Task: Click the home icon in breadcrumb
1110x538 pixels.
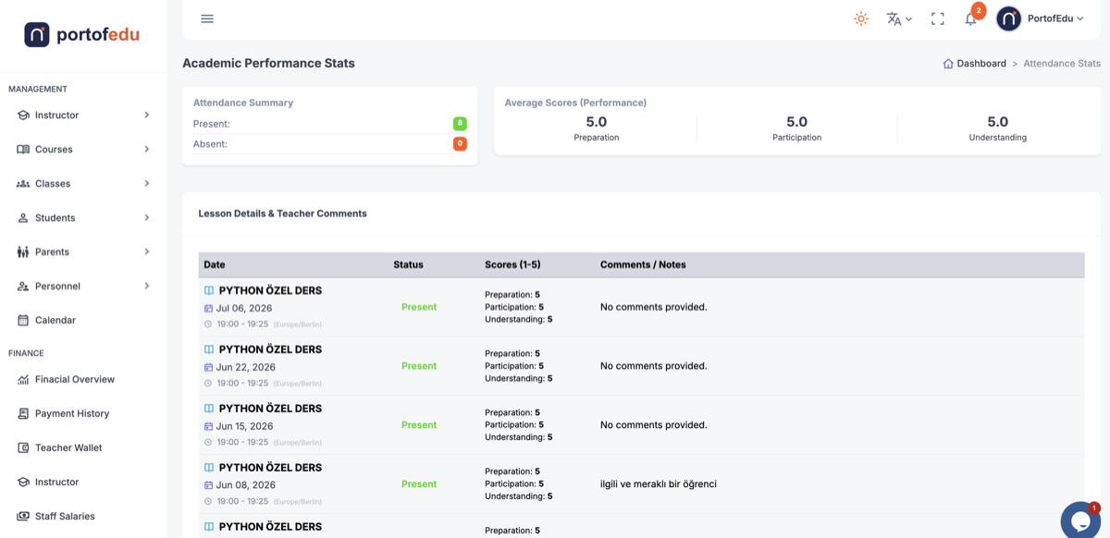Action: click(948, 64)
